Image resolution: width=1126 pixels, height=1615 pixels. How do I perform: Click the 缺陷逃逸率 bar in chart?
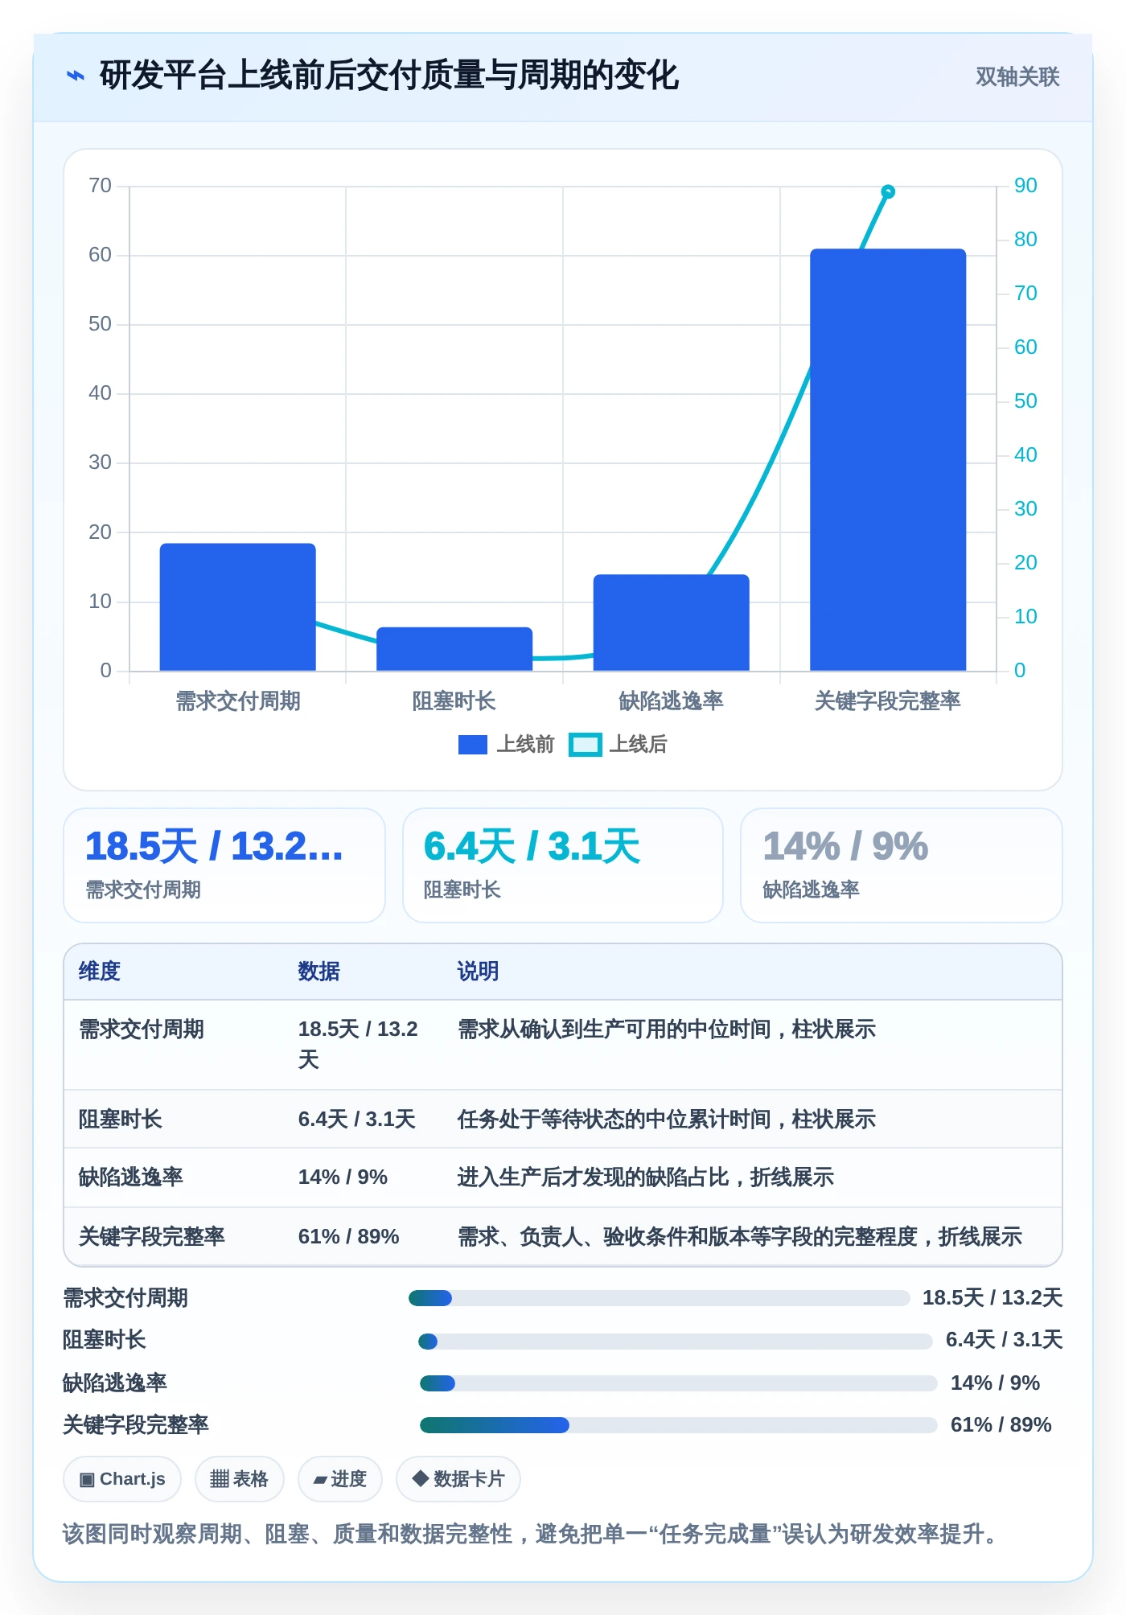pos(672,623)
